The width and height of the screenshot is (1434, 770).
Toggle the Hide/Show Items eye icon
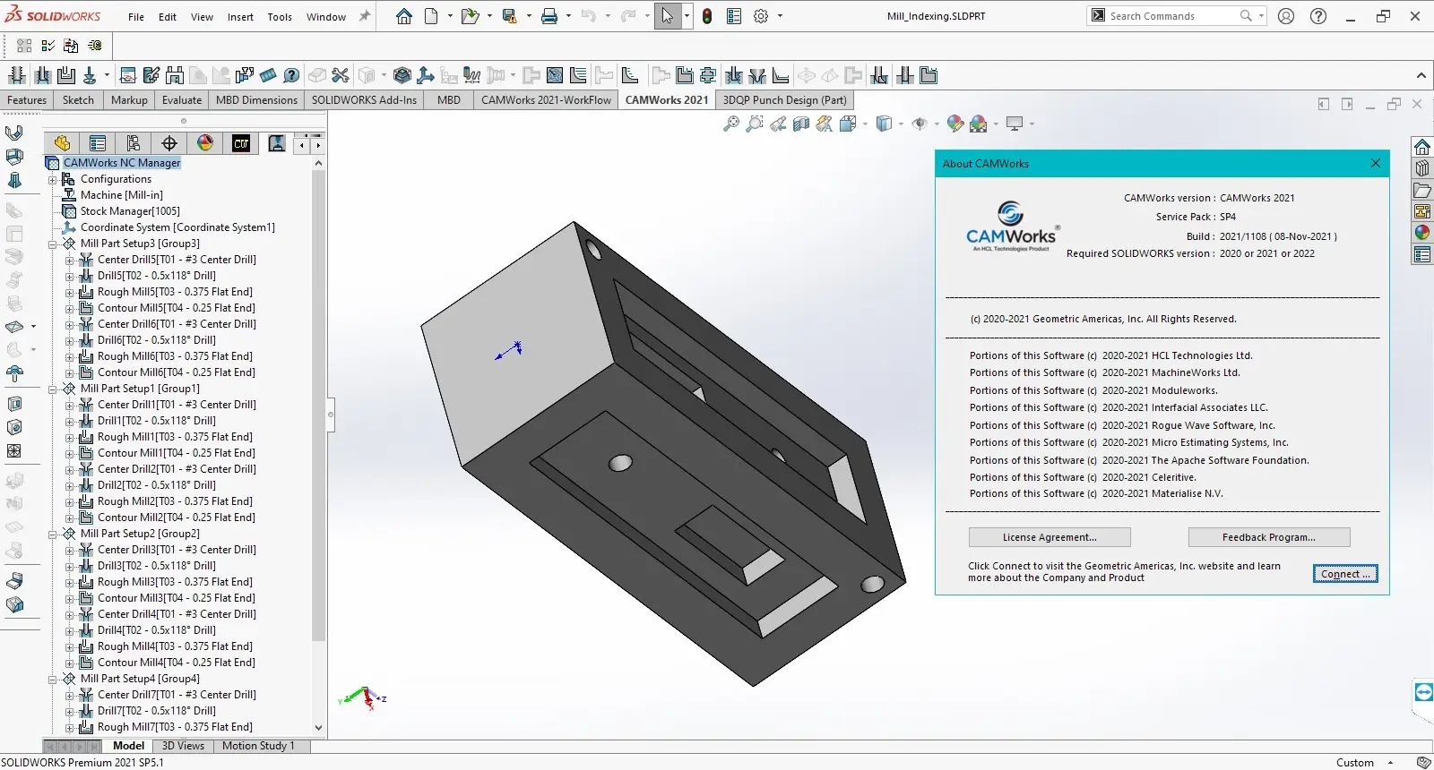coord(919,124)
